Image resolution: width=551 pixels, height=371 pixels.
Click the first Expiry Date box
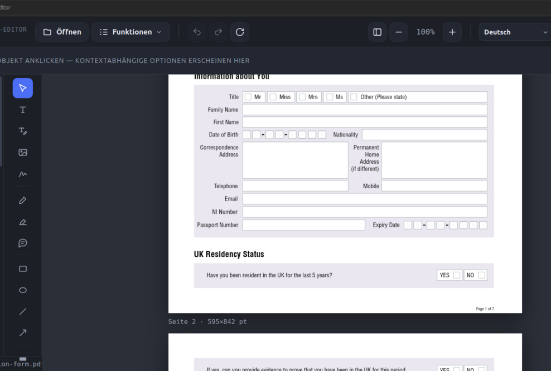(408, 225)
